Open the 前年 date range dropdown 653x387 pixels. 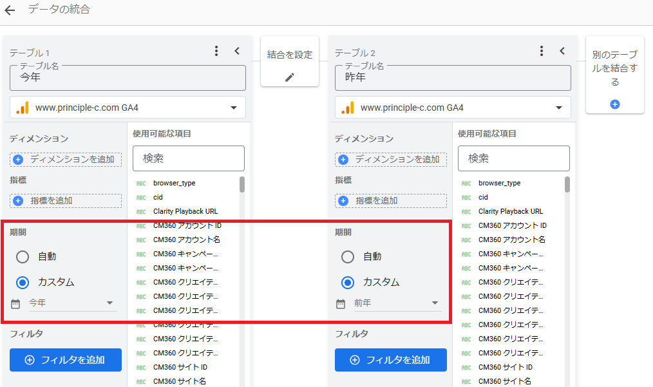tap(396, 303)
